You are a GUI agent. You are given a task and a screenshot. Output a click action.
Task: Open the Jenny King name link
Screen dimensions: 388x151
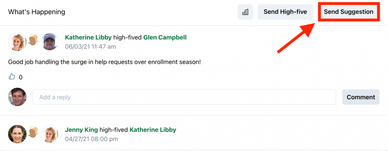(x=81, y=129)
